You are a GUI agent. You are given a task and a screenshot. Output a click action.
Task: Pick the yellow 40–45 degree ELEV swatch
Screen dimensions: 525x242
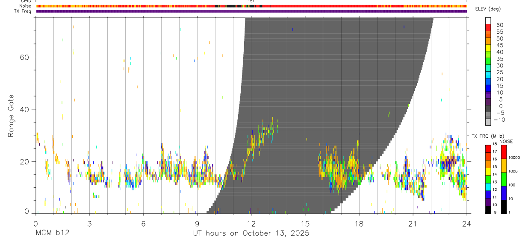coord(488,48)
